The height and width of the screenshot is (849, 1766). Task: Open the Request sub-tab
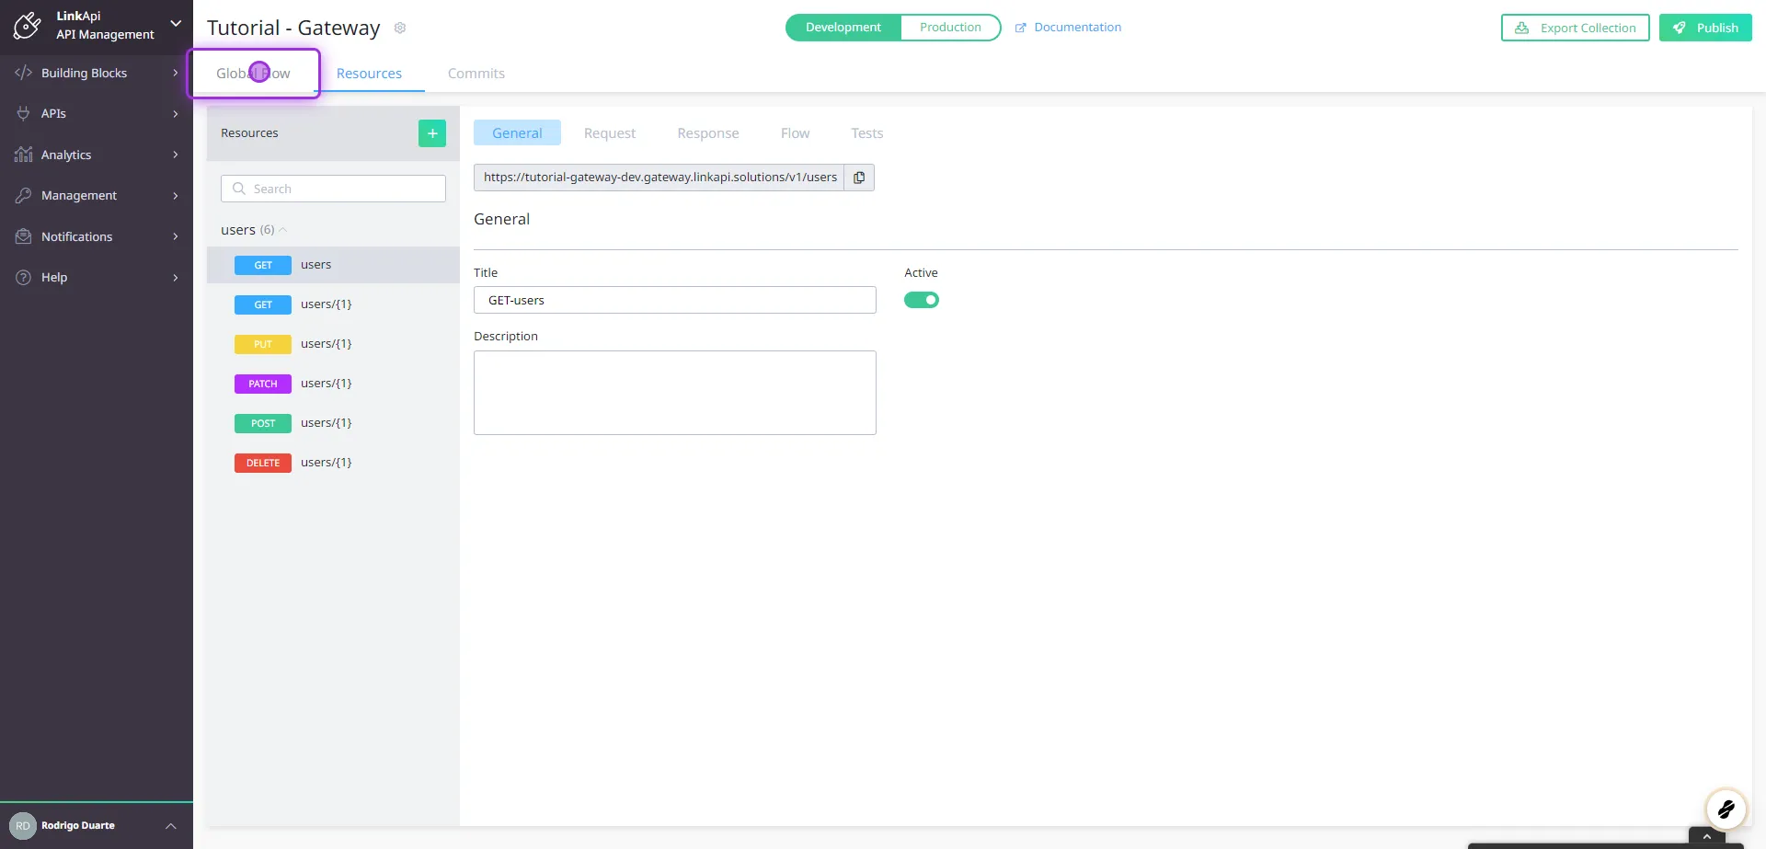click(x=609, y=132)
